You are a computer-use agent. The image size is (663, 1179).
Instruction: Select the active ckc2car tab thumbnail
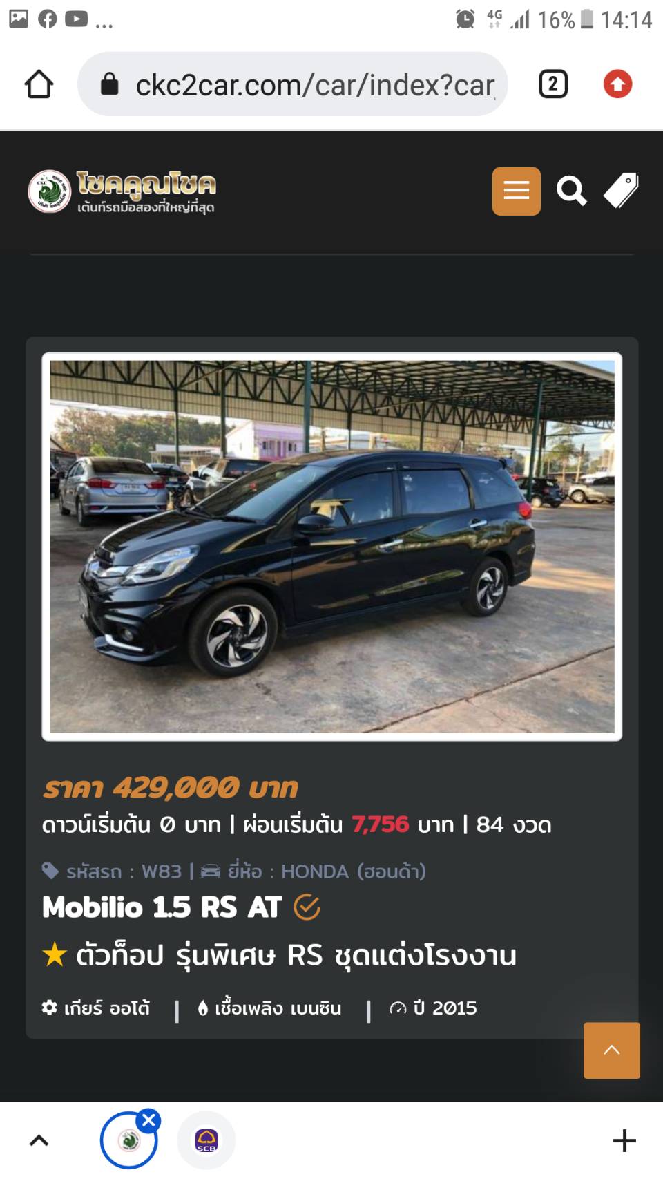tap(128, 1140)
